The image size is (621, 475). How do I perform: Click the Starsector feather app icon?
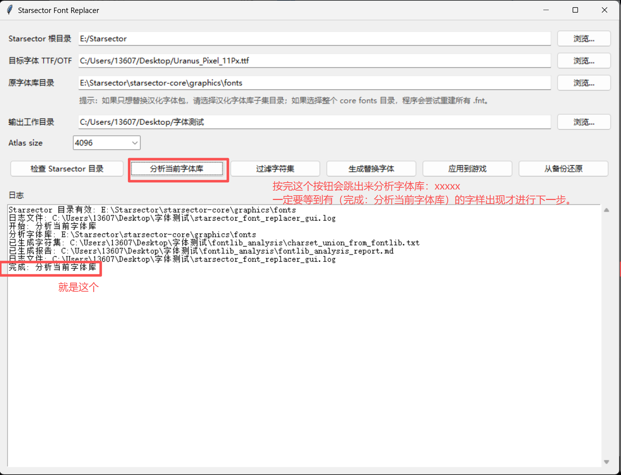pyautogui.click(x=10, y=10)
